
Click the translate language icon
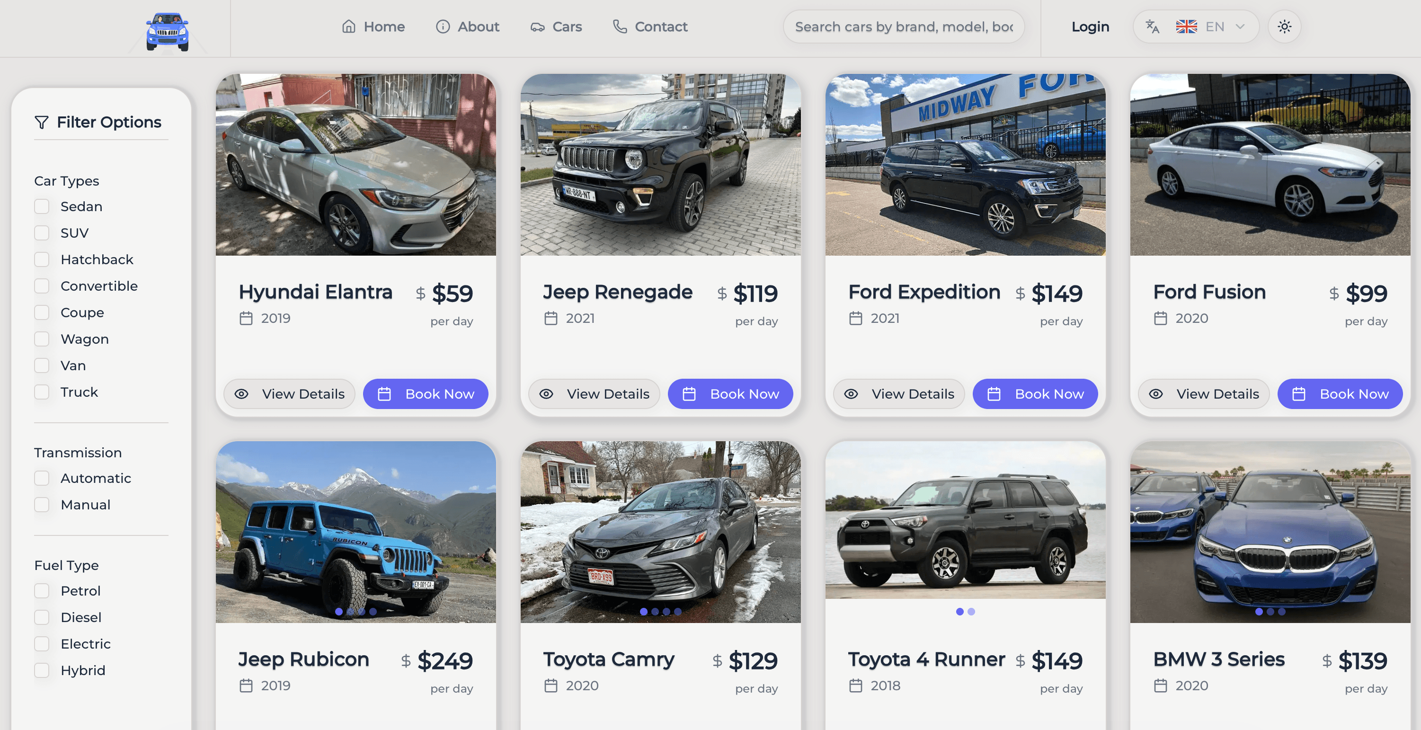(x=1152, y=27)
